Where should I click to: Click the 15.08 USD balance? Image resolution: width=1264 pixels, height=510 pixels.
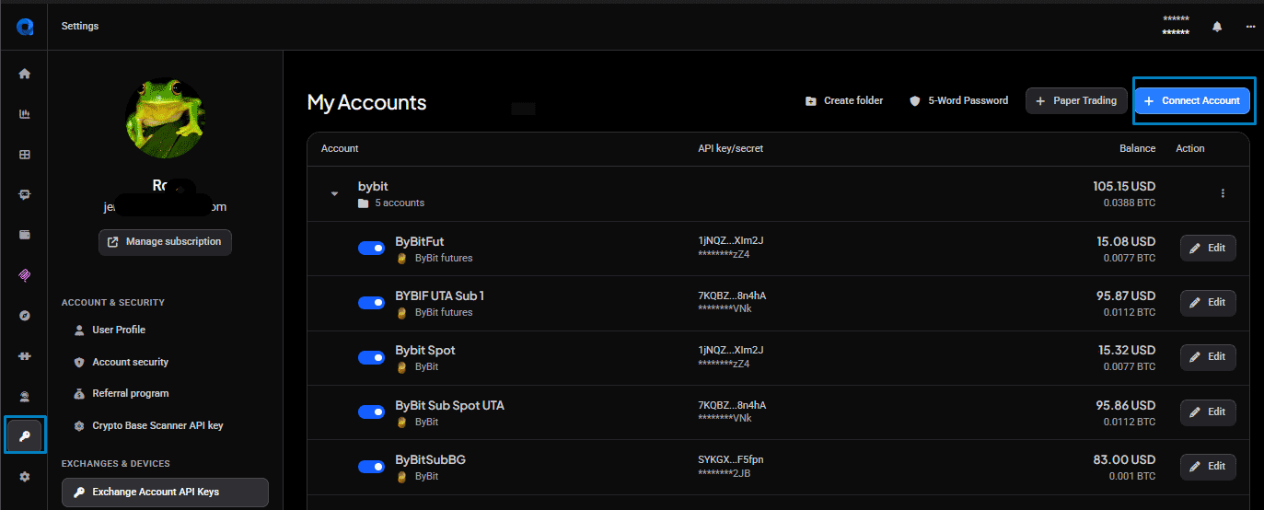1127,241
